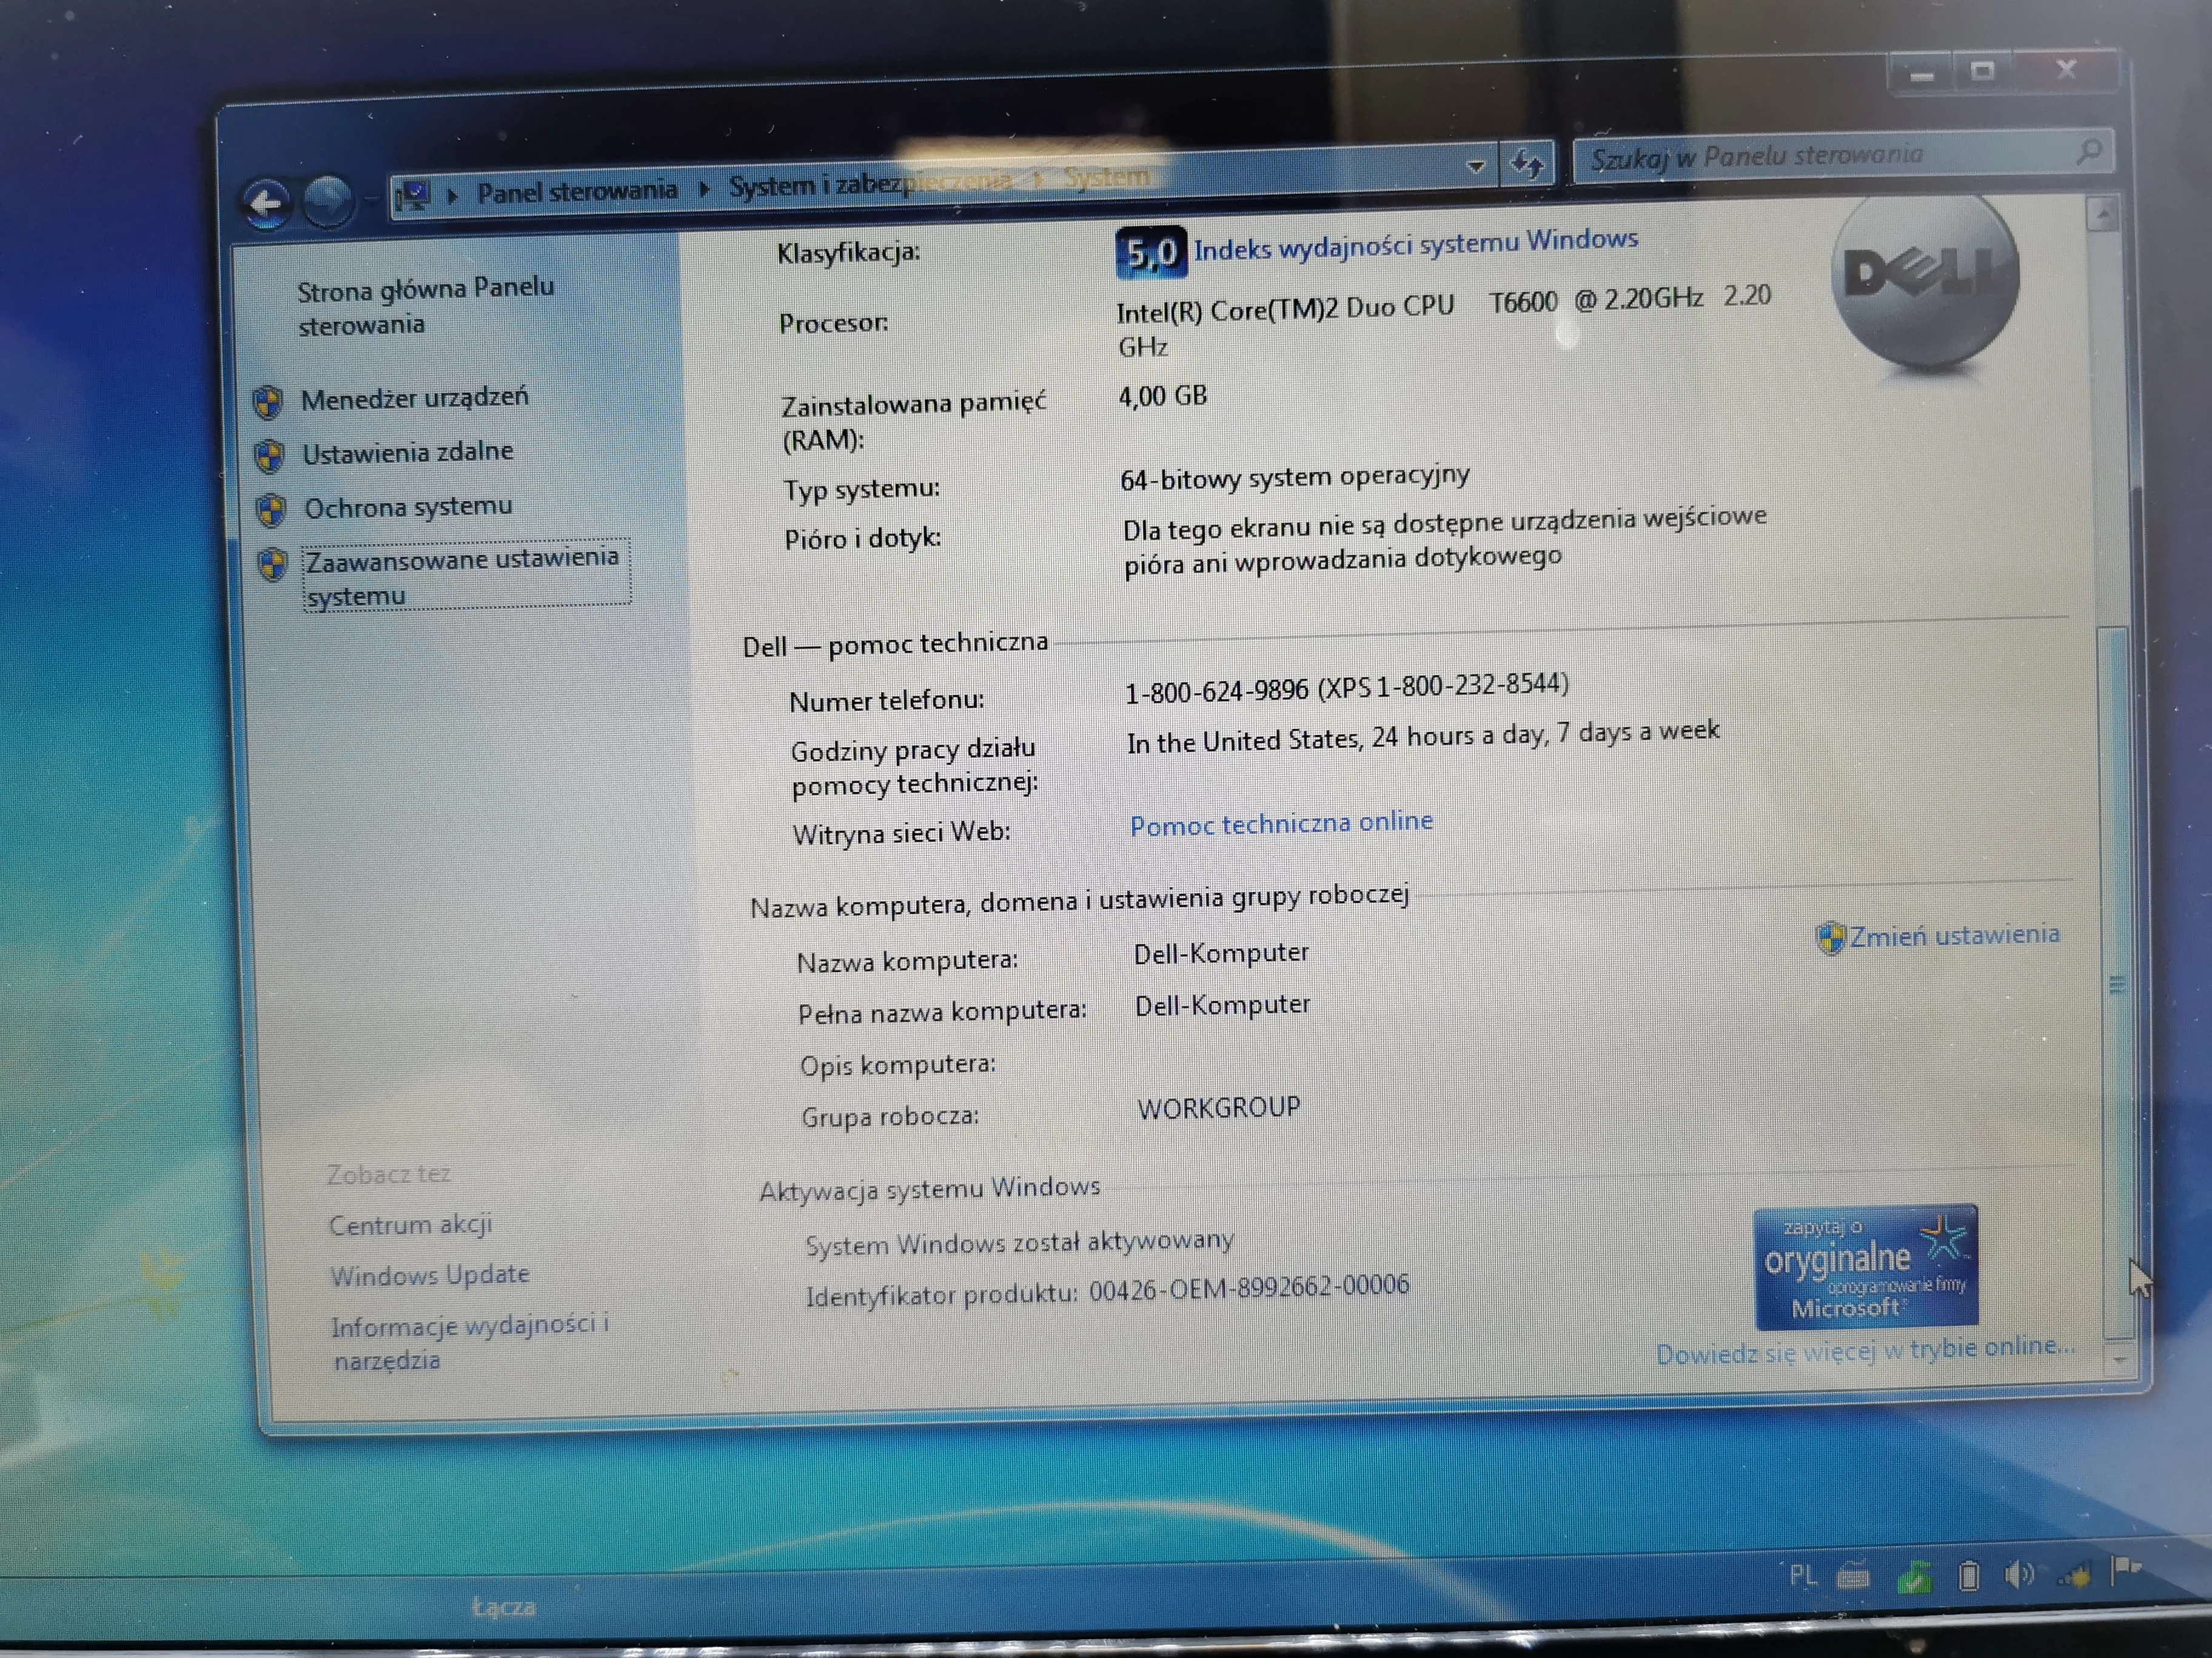Click the WORKGROUP value

coord(1218,1107)
